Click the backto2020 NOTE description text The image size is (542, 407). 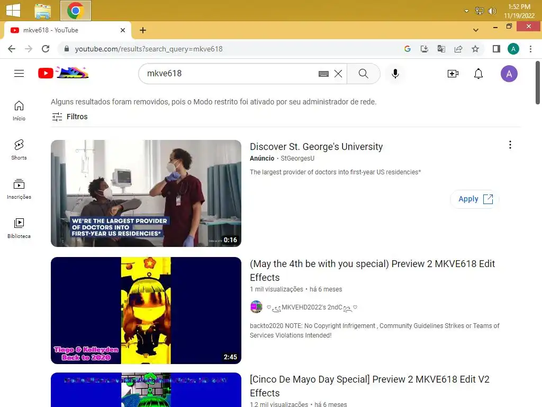click(x=375, y=331)
